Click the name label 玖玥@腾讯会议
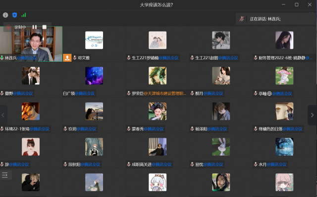The width and height of the screenshot is (317, 197). pos(82,129)
